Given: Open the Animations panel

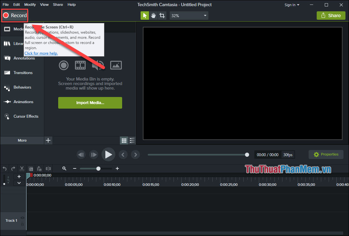Looking at the screenshot, I should (24, 102).
